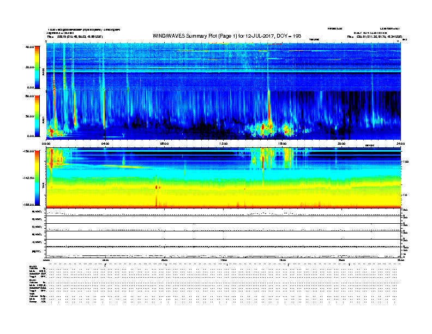Click the RAD1 intensity color bar
The width and height of the screenshot is (432, 334).
[37, 116]
